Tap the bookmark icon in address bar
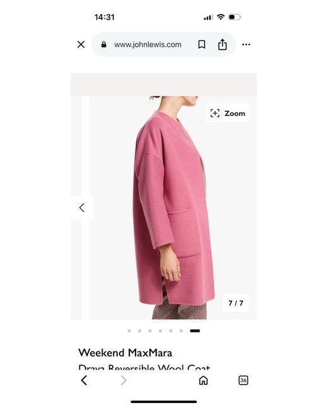This screenshot has height=410, width=328. point(201,44)
